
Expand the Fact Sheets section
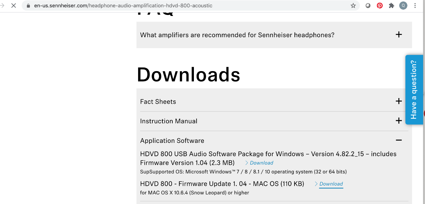pyautogui.click(x=399, y=101)
